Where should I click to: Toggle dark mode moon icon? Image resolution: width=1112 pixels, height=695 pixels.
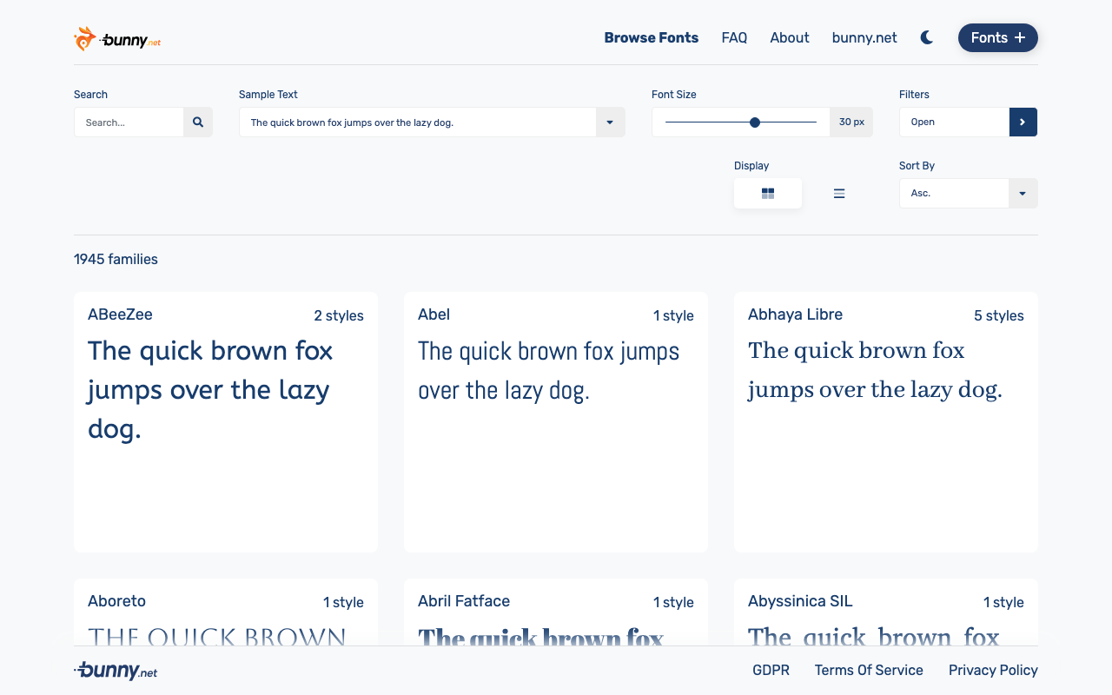[927, 37]
